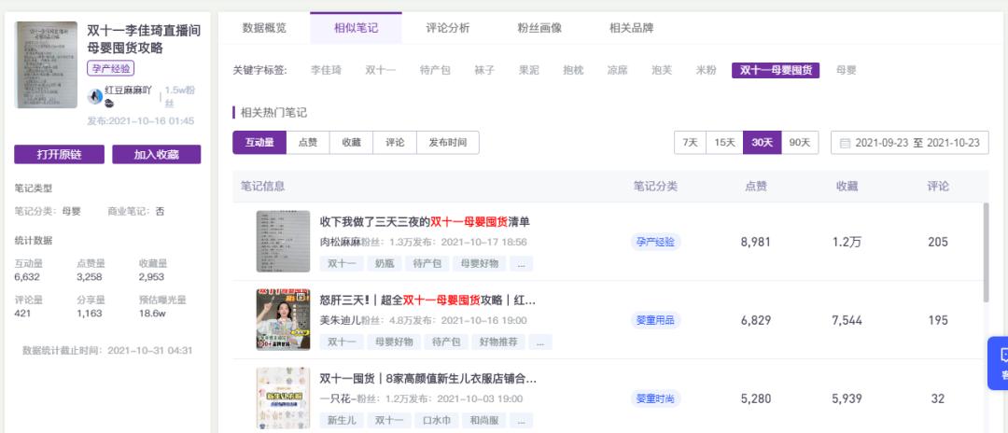Choose the 7天 time range
Viewport: 1008px width, 433px height.
pyautogui.click(x=690, y=143)
